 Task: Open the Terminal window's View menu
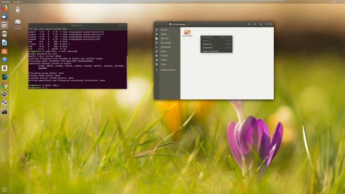42,29
